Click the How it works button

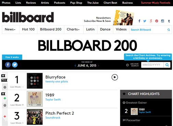click(x=12, y=57)
